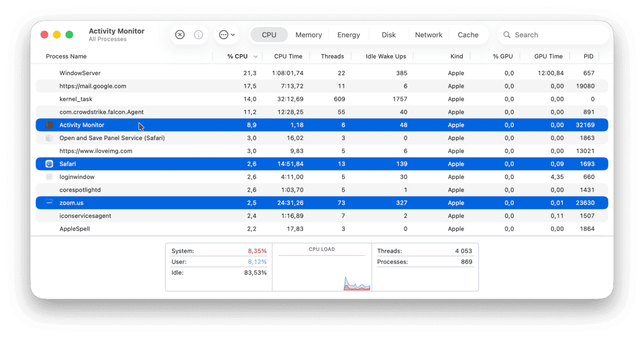Click the magnifying glass in the Search field
Image resolution: width=644 pixels, height=339 pixels.
click(507, 34)
